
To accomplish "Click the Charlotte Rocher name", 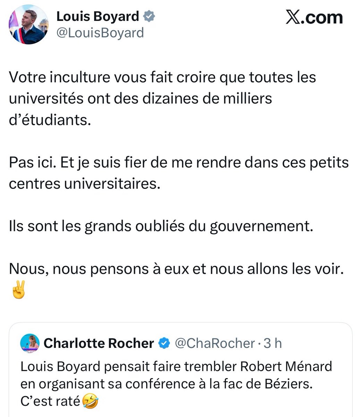I will tap(99, 343).
